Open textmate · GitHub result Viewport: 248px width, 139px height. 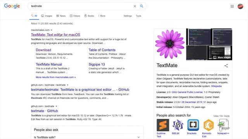click(x=45, y=111)
